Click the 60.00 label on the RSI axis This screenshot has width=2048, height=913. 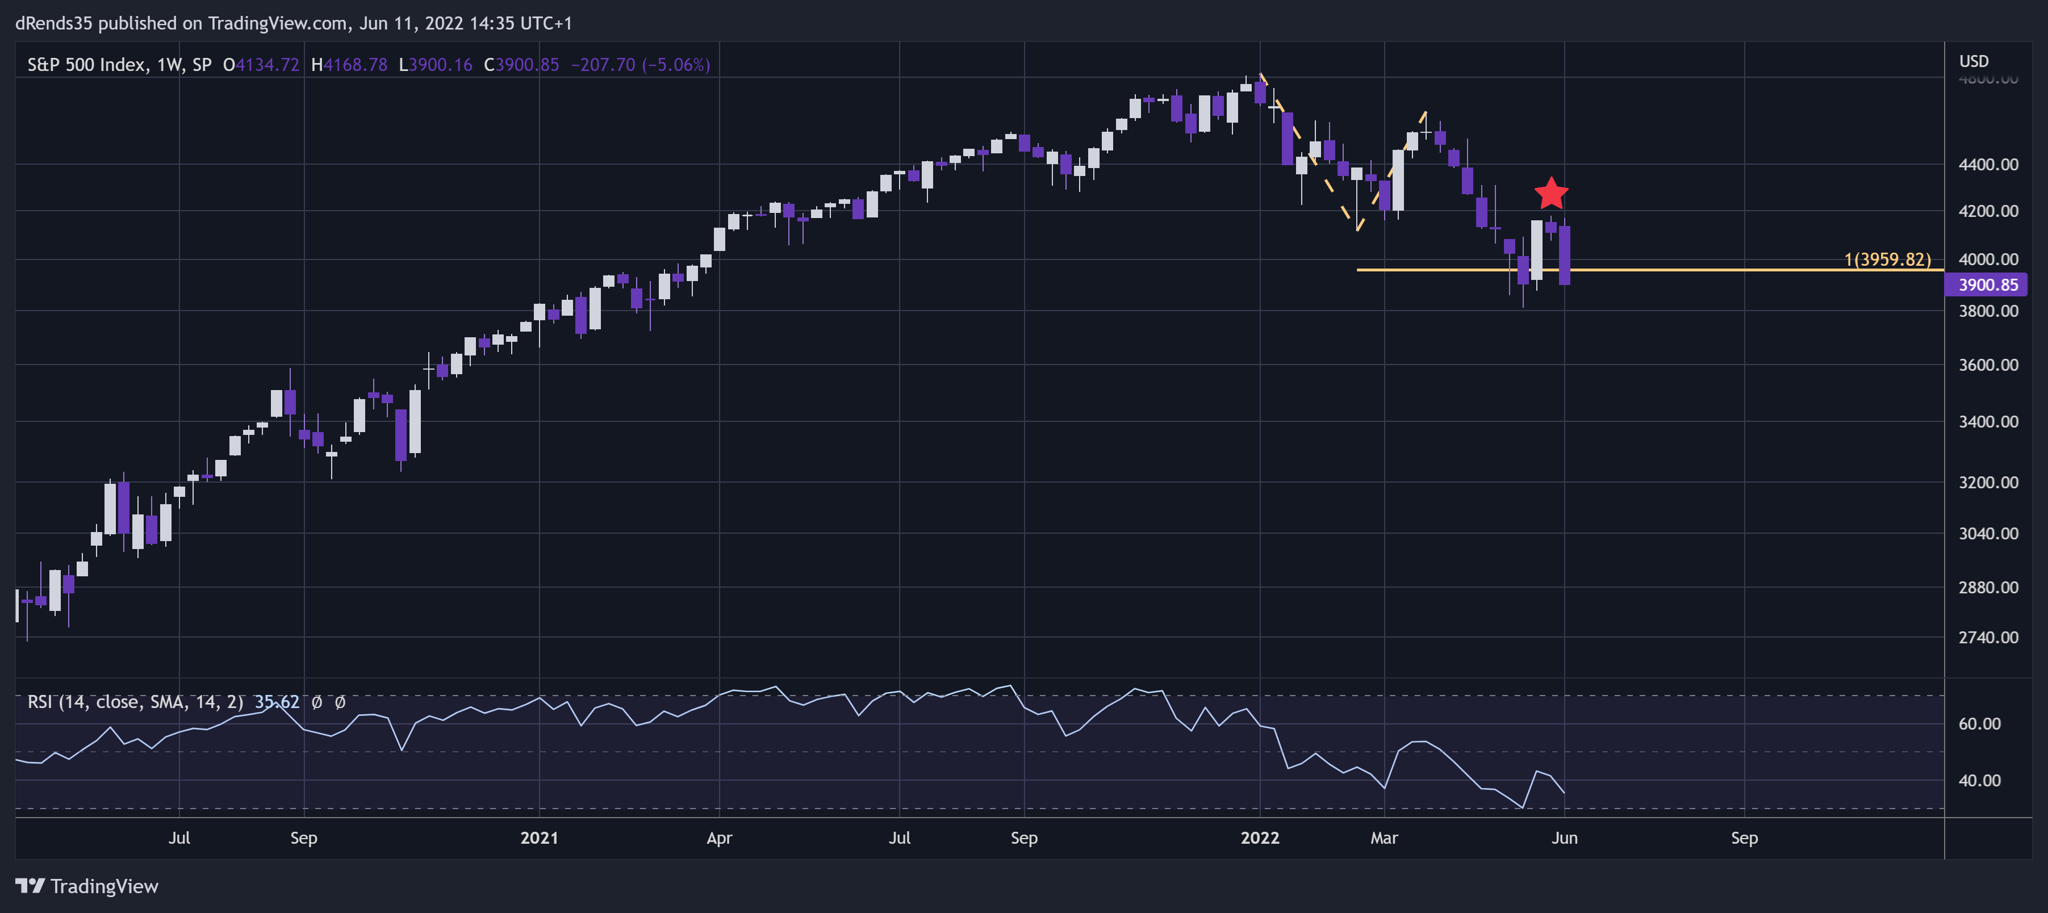1980,724
